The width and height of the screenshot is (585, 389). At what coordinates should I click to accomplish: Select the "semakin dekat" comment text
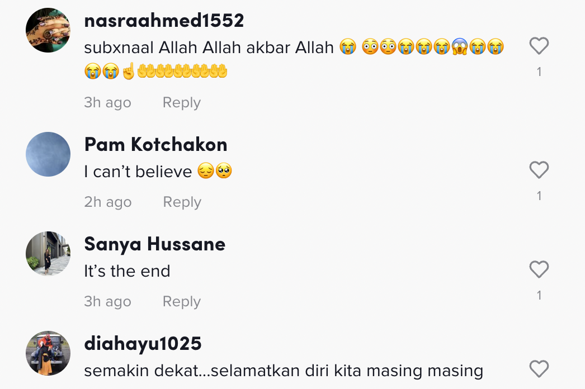pyautogui.click(x=284, y=371)
